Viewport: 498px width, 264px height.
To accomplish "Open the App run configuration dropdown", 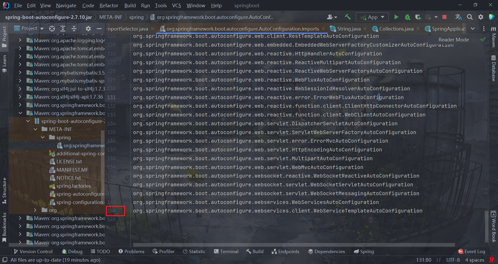I will (x=372, y=17).
